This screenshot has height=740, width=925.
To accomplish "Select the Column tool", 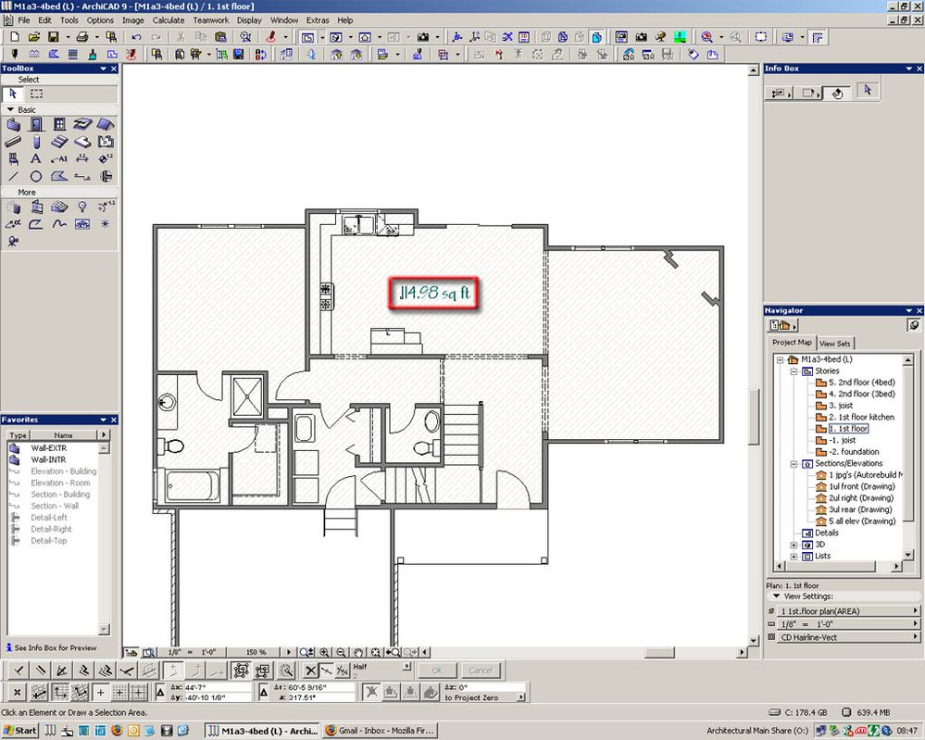I will click(x=37, y=142).
